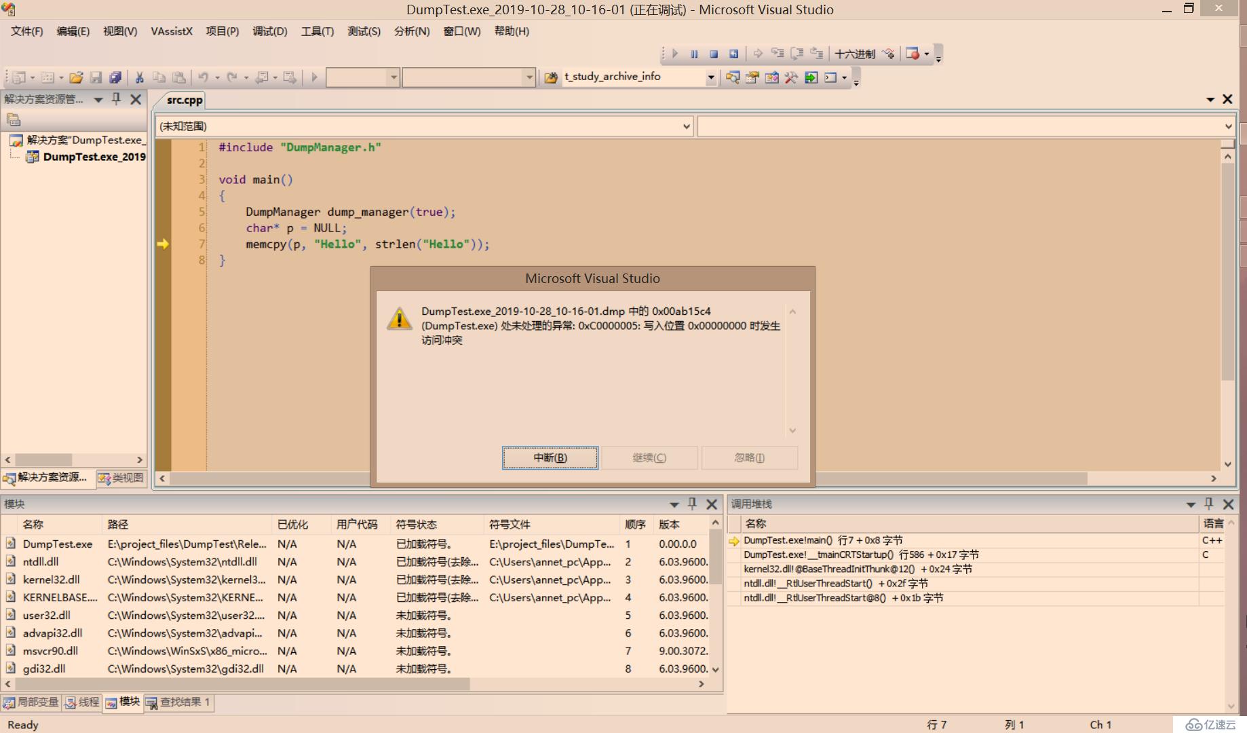Viewport: 1247px width, 733px height.
Task: Click the Continue debugging play icon
Action: point(675,54)
